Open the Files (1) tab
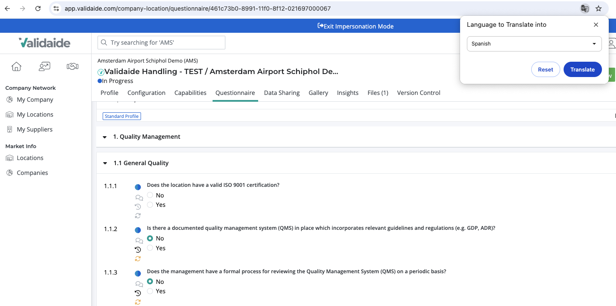Viewport: 616px width, 306px height. coord(378,93)
